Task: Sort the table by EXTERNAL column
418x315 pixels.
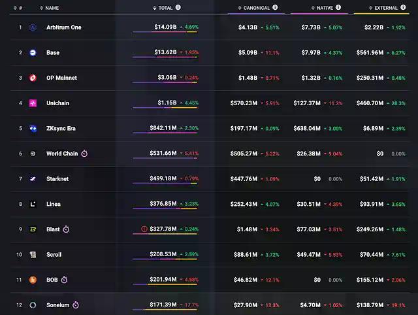Action: pos(383,8)
